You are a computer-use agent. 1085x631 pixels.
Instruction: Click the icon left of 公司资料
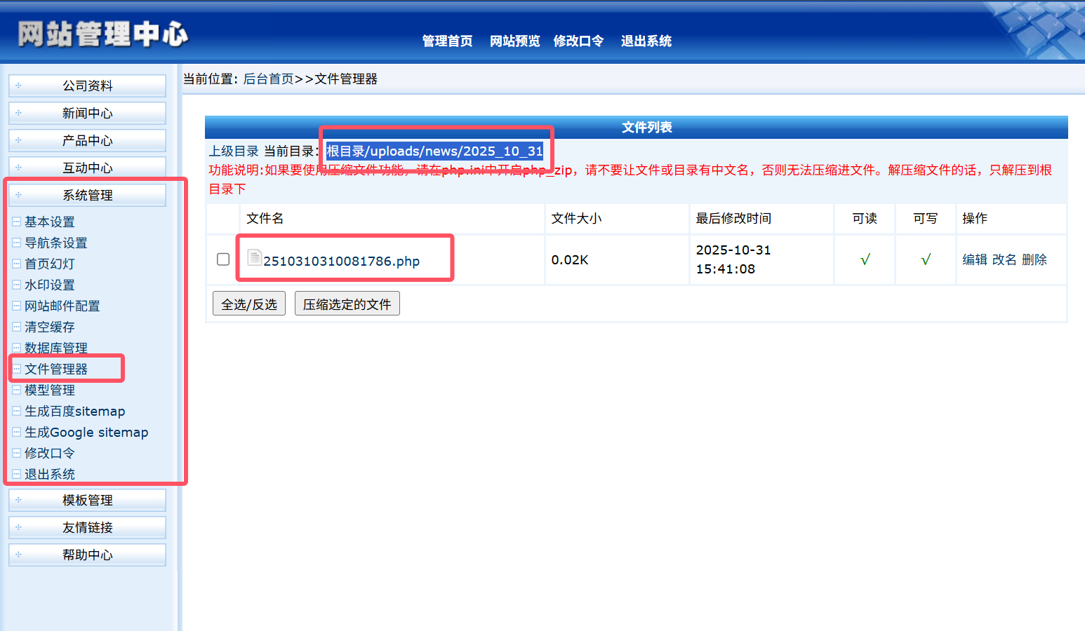(19, 86)
